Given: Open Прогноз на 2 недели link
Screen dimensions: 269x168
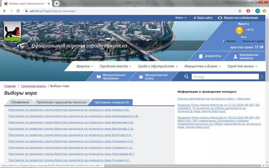Looking at the screenshot, I should (253, 41).
